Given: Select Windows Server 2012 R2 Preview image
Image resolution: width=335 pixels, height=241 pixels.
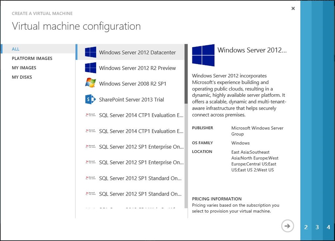Looking at the screenshot, I should point(130,68).
